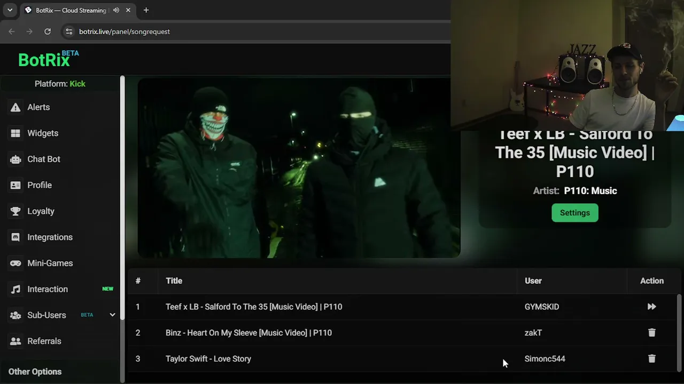
Task: Click row number 3 in the queue
Action: click(x=138, y=359)
